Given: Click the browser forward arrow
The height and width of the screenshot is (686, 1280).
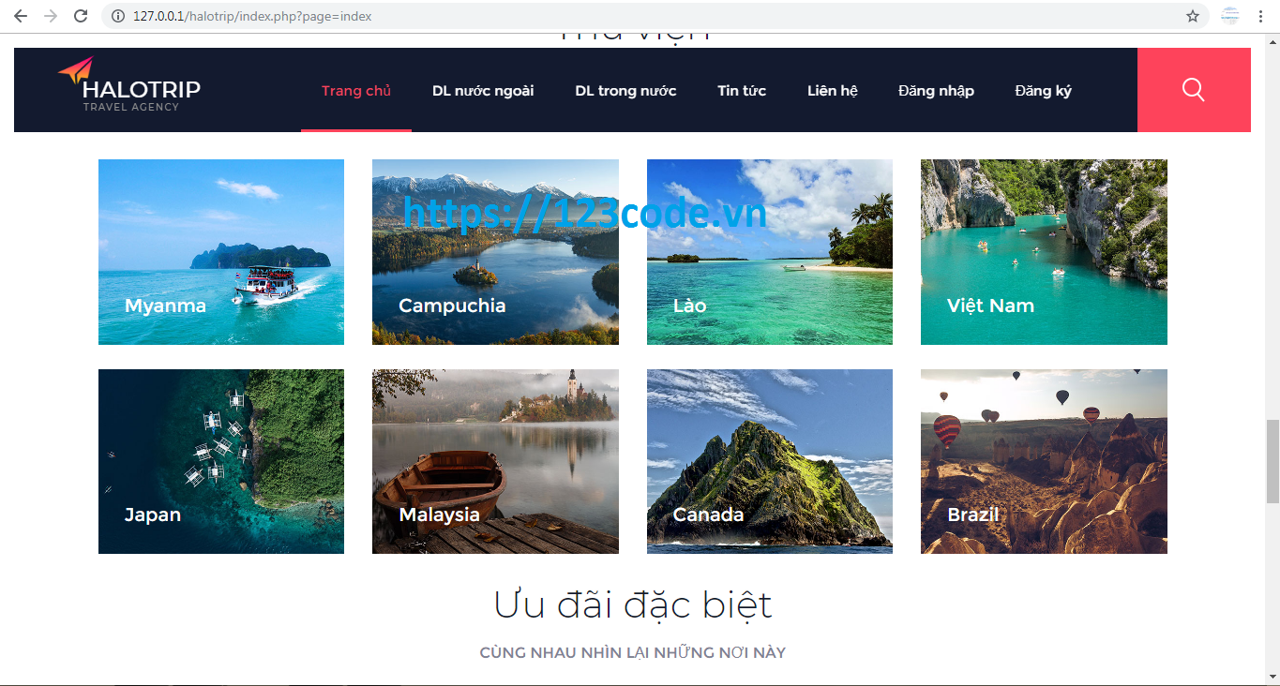Looking at the screenshot, I should pyautogui.click(x=51, y=16).
